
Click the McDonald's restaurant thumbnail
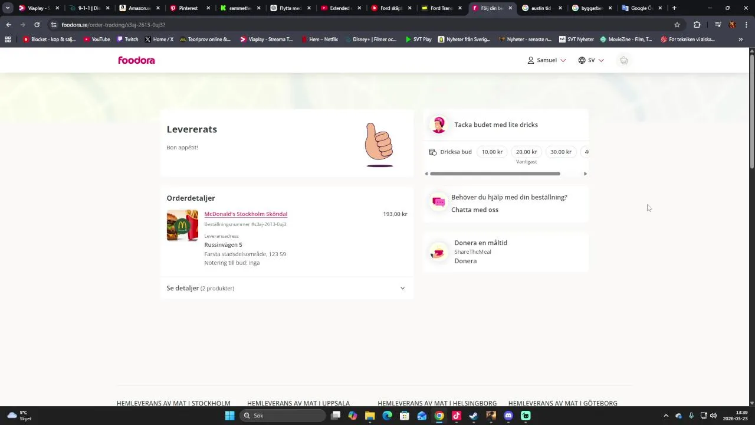coord(182,225)
